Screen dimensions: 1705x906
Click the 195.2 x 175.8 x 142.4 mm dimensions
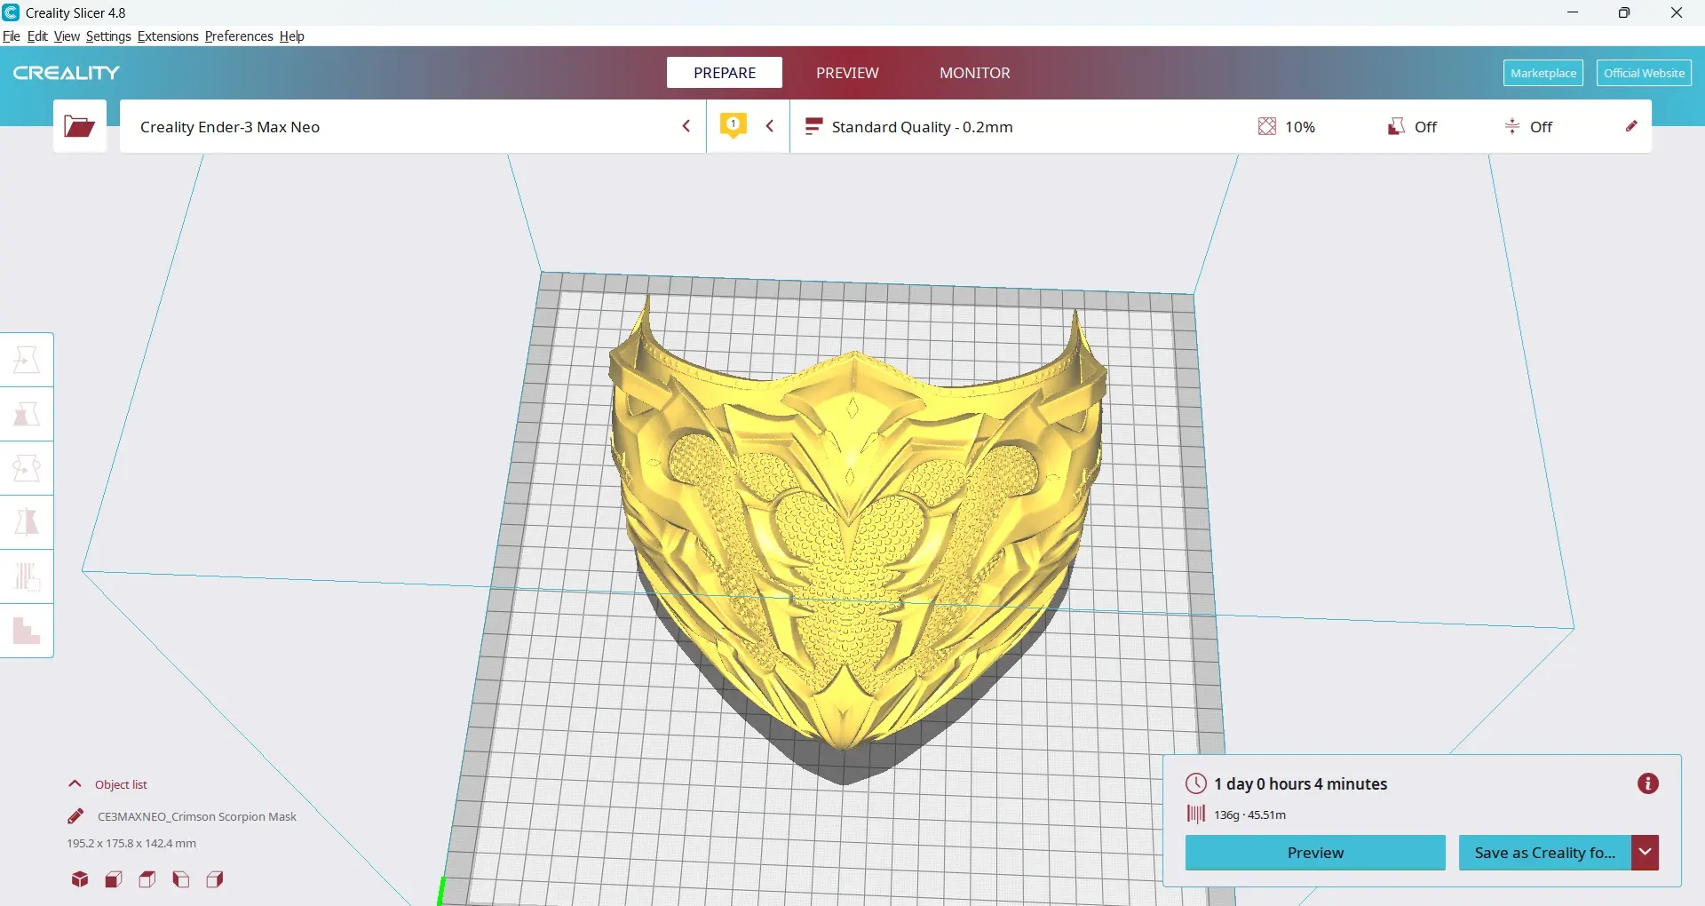[131, 843]
